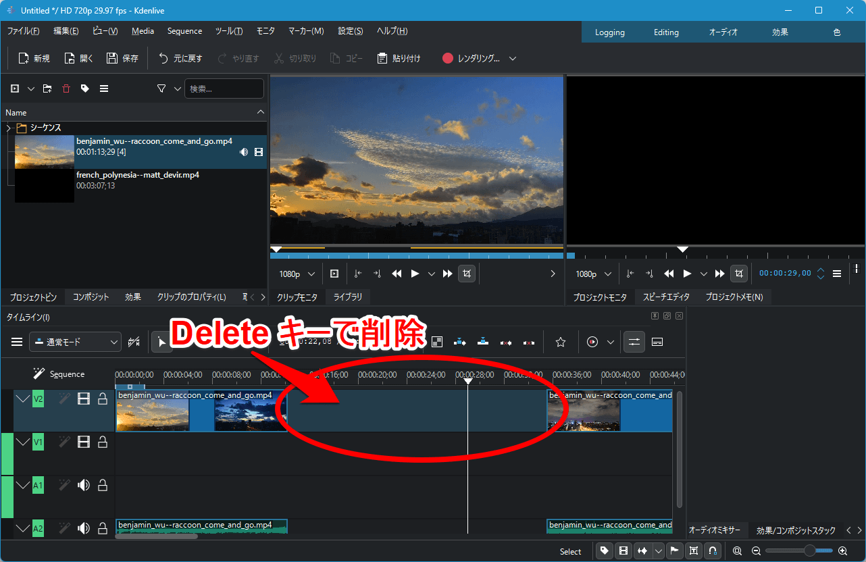Toggle snap magnet in the status bar
866x562 pixels.
[x=711, y=551]
